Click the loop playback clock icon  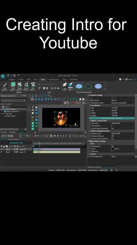[x=51, y=136]
